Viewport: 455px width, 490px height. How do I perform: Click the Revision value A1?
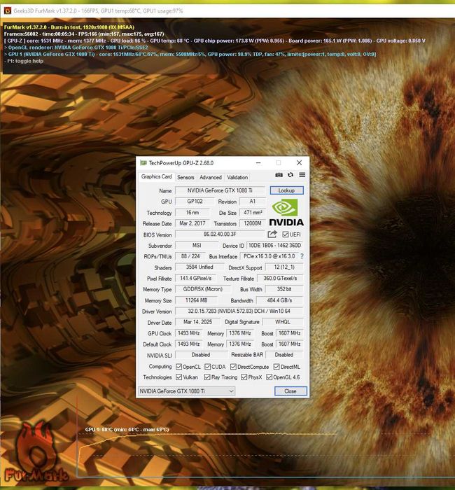[x=253, y=202]
